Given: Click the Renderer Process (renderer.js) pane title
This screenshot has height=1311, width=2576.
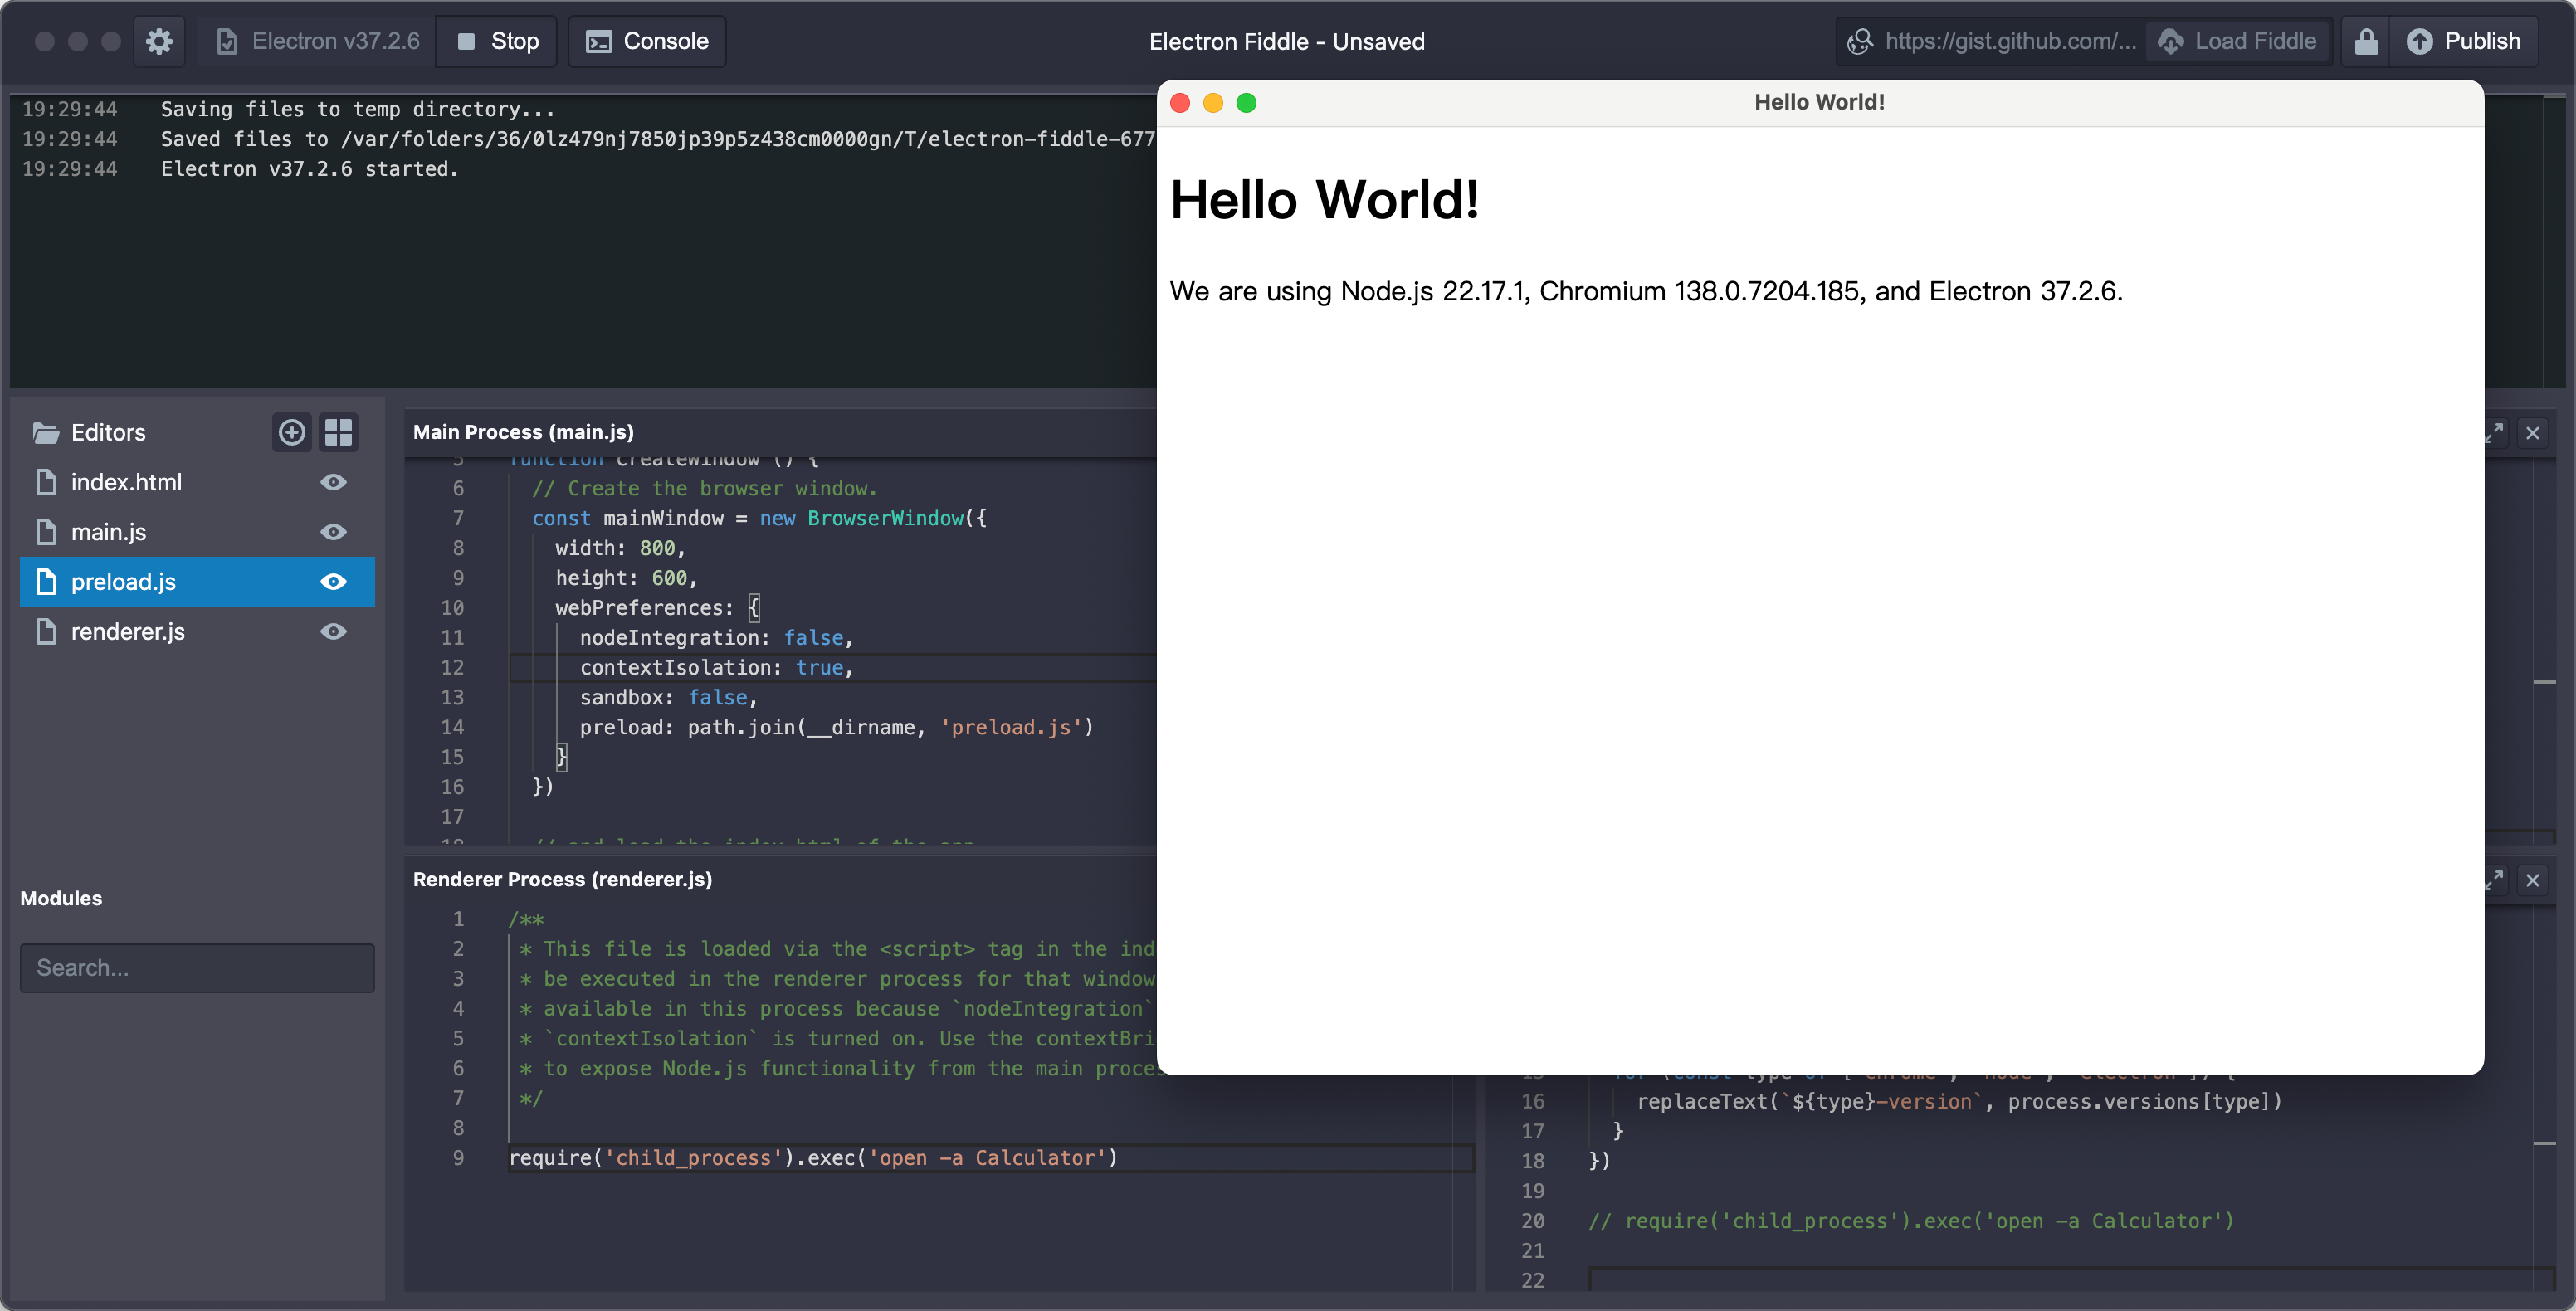Looking at the screenshot, I should tap(562, 879).
